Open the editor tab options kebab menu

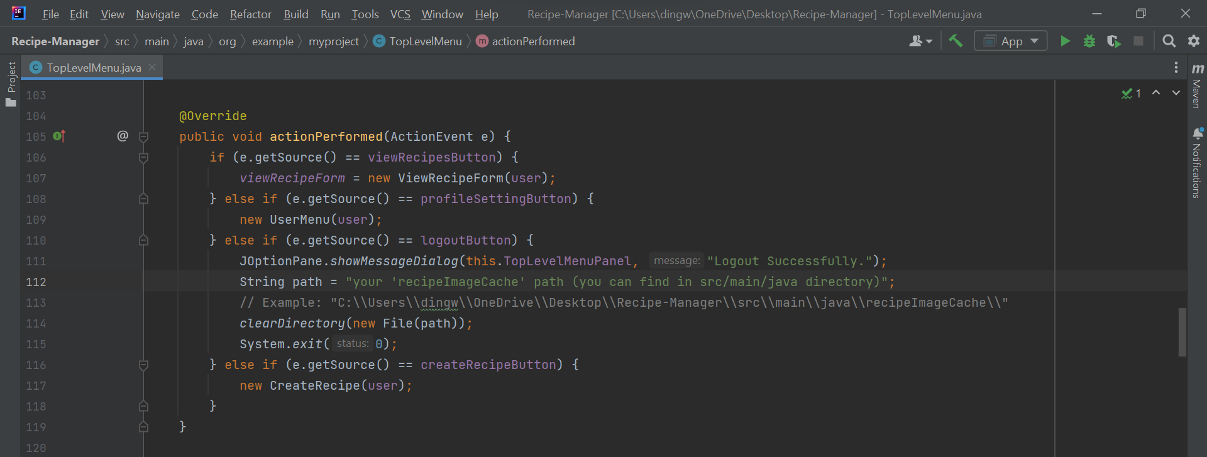coord(1176,67)
